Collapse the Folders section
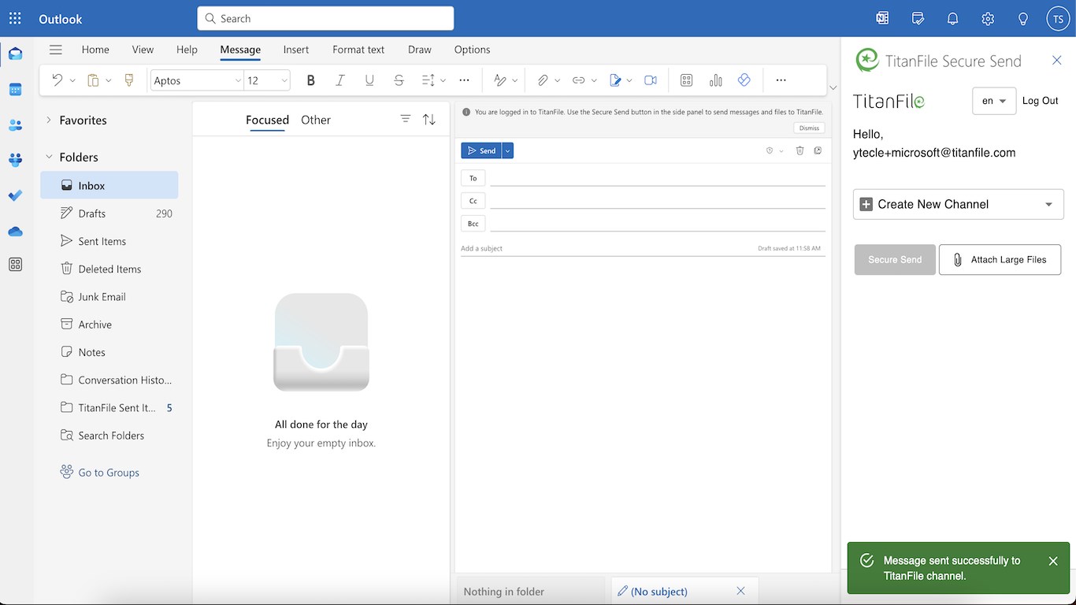Viewport: 1076px width, 605px height. point(49,157)
